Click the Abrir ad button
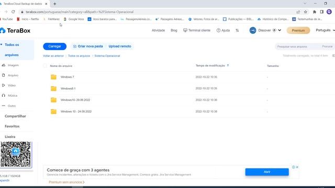The image size is (335, 188). click(x=267, y=172)
